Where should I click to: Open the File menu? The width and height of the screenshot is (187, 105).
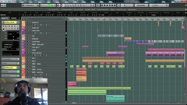point(6,1)
